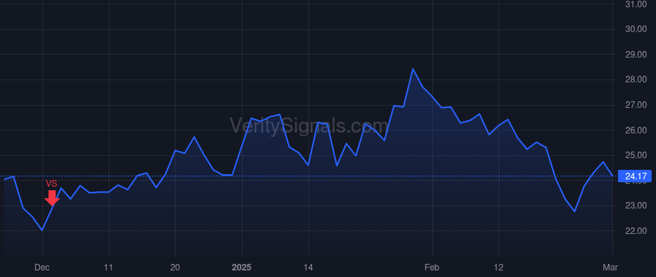Click the 29.00 price axis label
The image size is (656, 277).
[x=636, y=55]
